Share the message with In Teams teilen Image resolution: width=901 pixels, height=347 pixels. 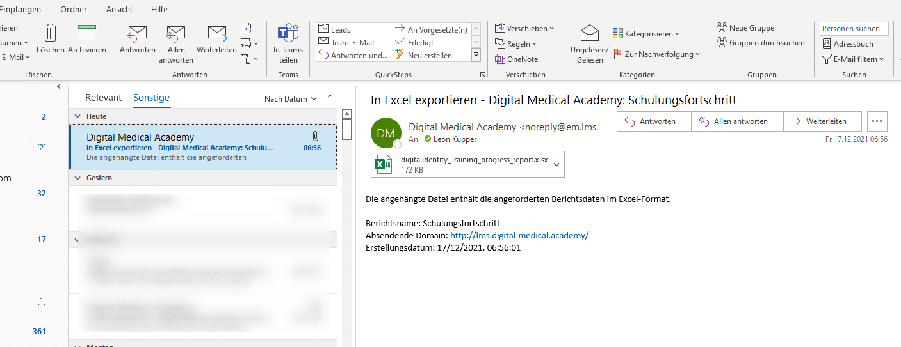point(288,43)
